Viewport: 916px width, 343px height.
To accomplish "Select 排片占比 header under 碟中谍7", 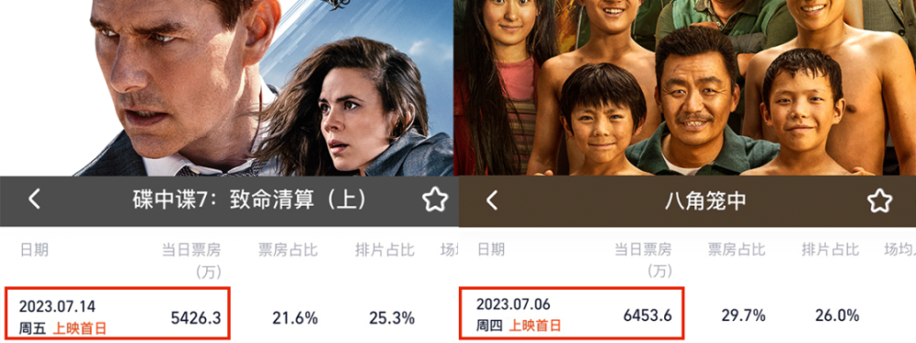I will click(x=385, y=251).
